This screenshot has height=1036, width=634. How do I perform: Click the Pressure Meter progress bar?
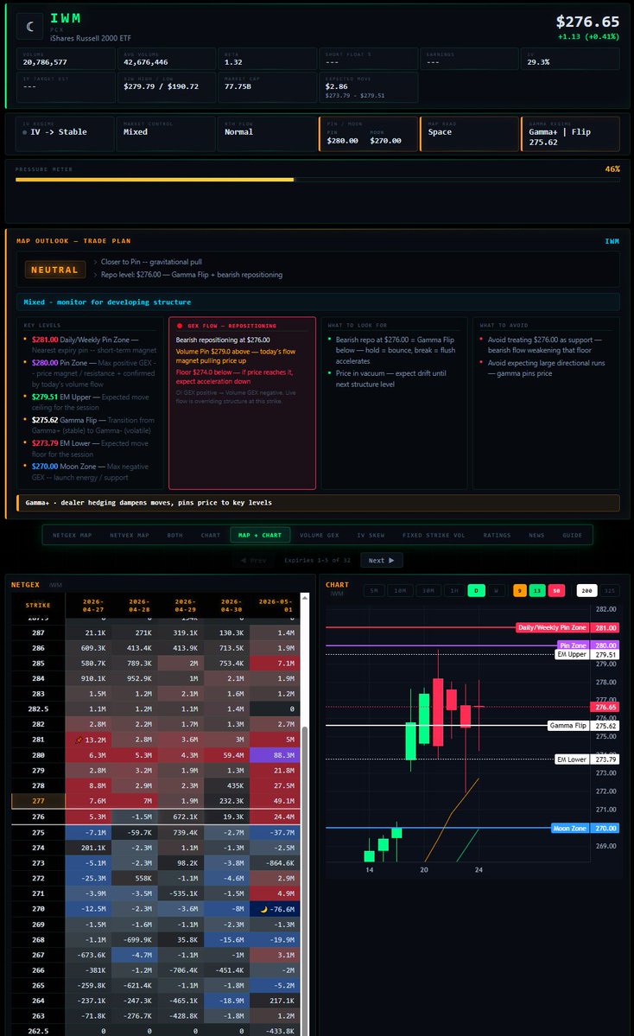coord(318,180)
